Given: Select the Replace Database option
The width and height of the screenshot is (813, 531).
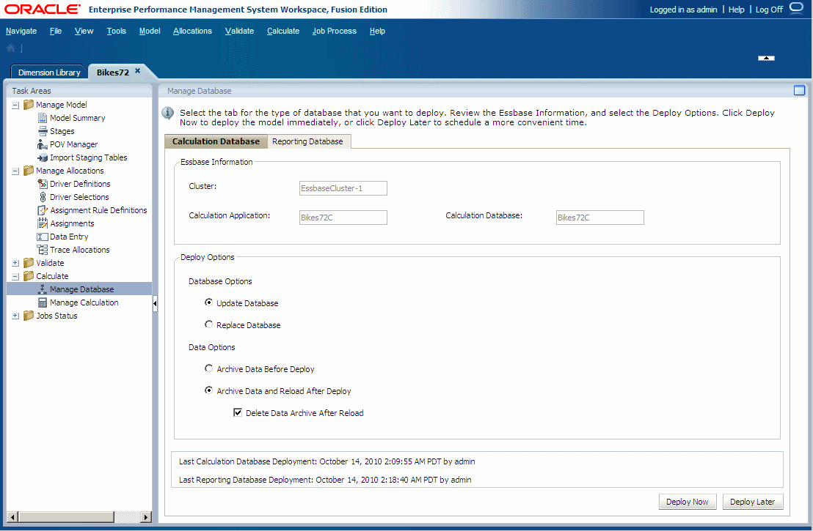Looking at the screenshot, I should [x=208, y=324].
